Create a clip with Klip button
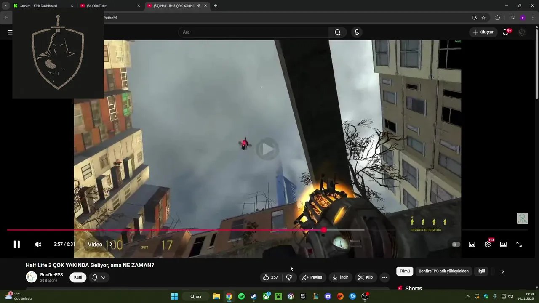The height and width of the screenshot is (303, 539). 366,277
